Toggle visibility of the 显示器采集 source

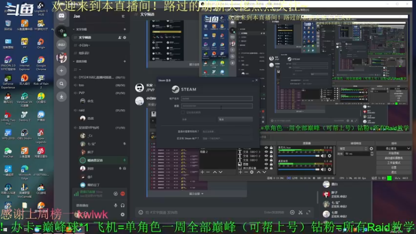[266, 168]
